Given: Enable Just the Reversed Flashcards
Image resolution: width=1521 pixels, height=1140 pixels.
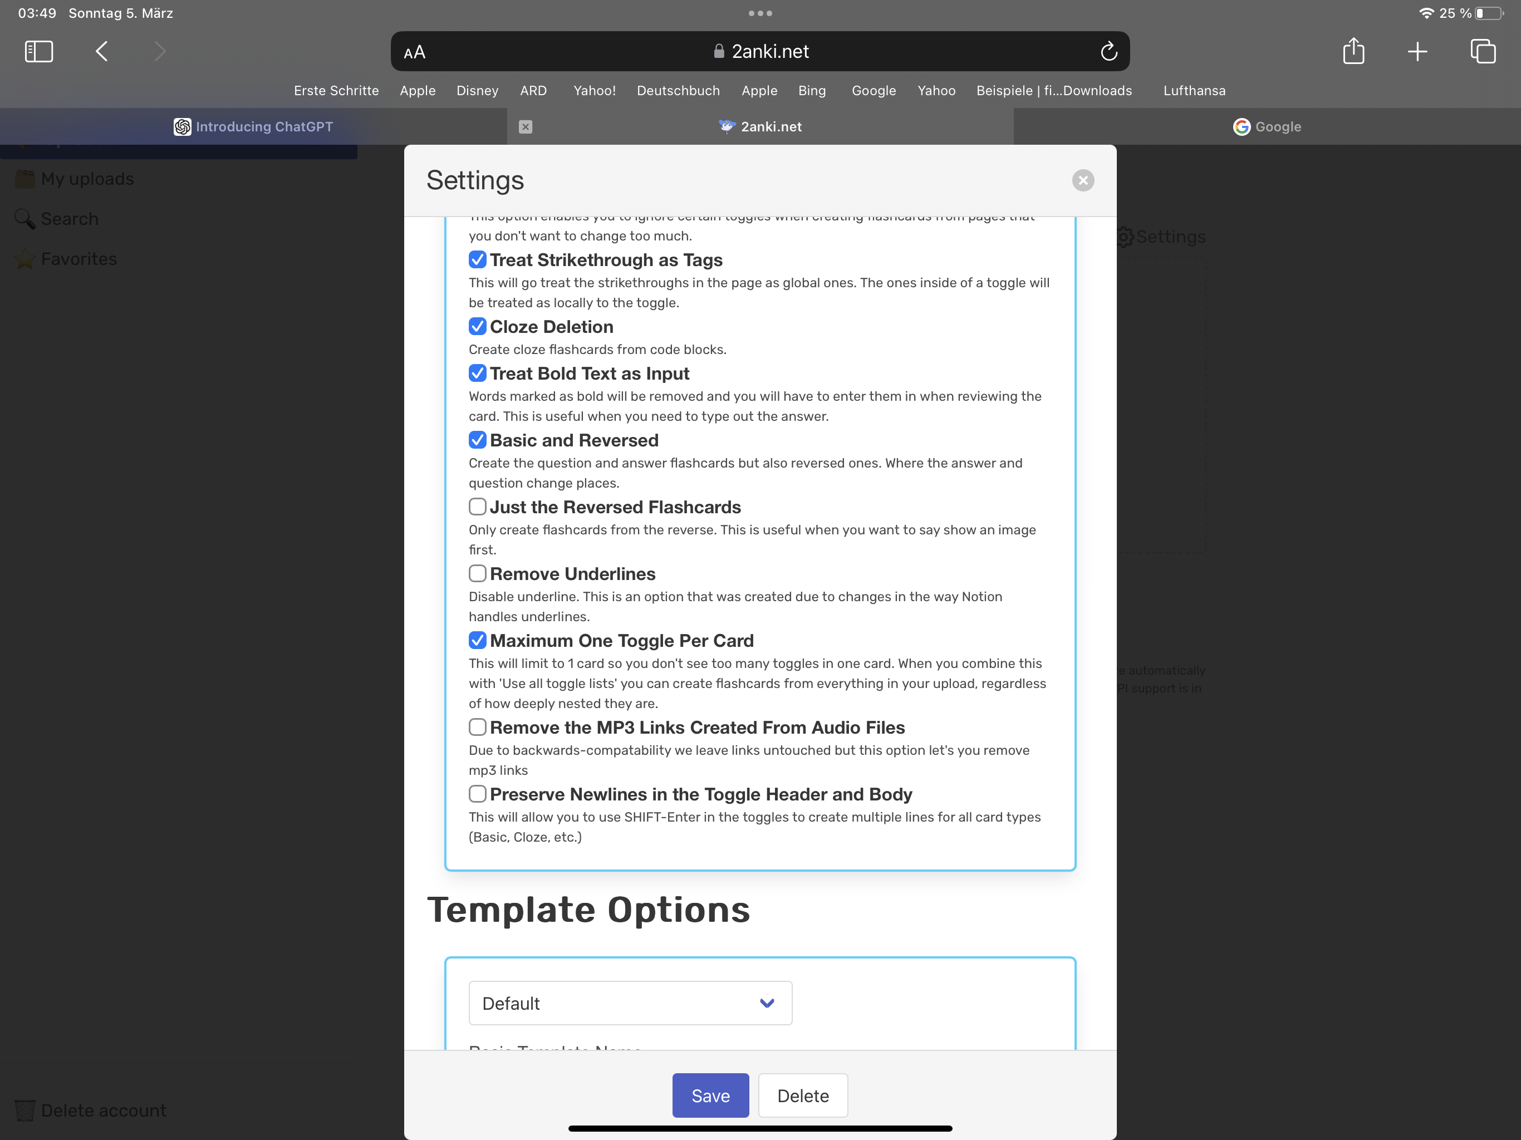Looking at the screenshot, I should pos(477,507).
